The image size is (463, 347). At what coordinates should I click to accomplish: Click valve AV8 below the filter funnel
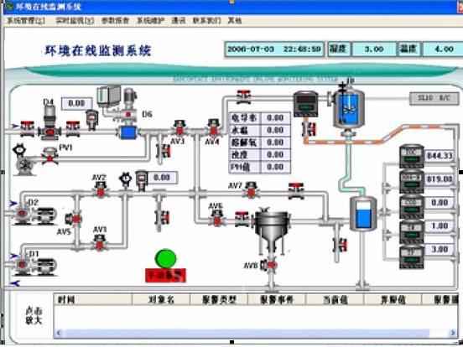point(271,265)
